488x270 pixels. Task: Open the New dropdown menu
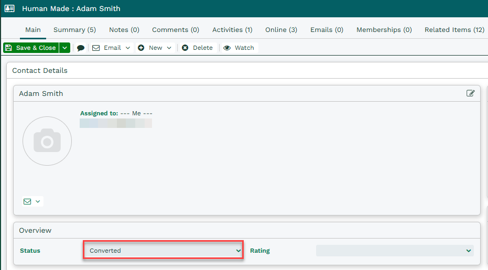click(155, 48)
